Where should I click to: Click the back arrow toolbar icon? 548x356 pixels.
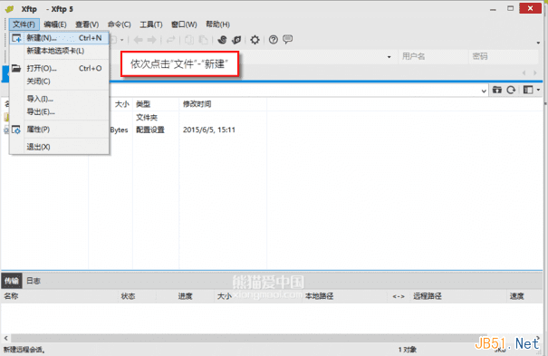139,40
